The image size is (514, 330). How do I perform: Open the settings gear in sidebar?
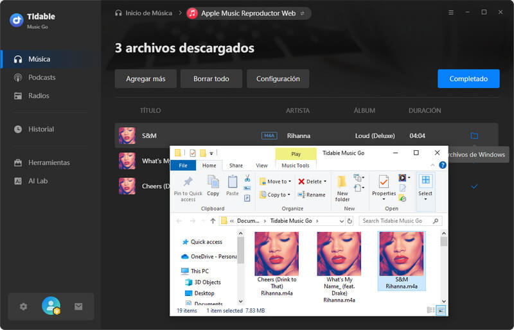[24, 306]
